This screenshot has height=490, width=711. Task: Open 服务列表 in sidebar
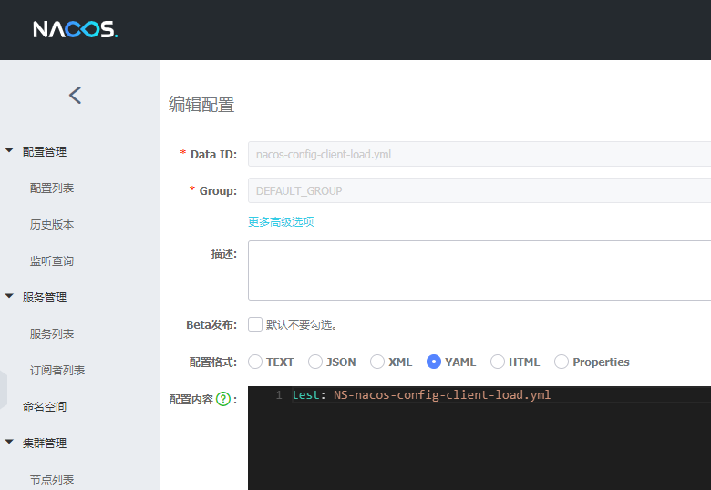click(52, 333)
